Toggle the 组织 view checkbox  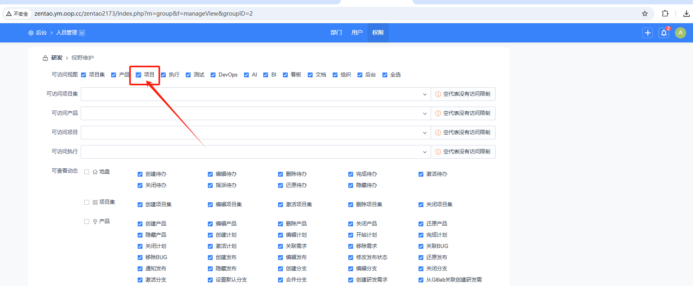click(x=335, y=75)
